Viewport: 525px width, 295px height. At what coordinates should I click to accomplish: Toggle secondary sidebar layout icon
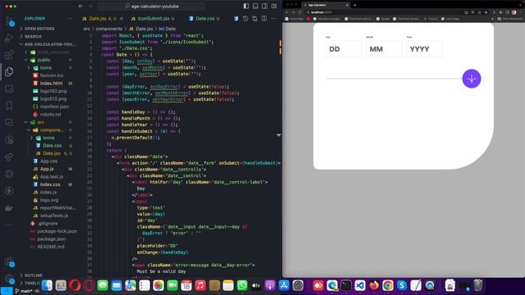click(265, 6)
